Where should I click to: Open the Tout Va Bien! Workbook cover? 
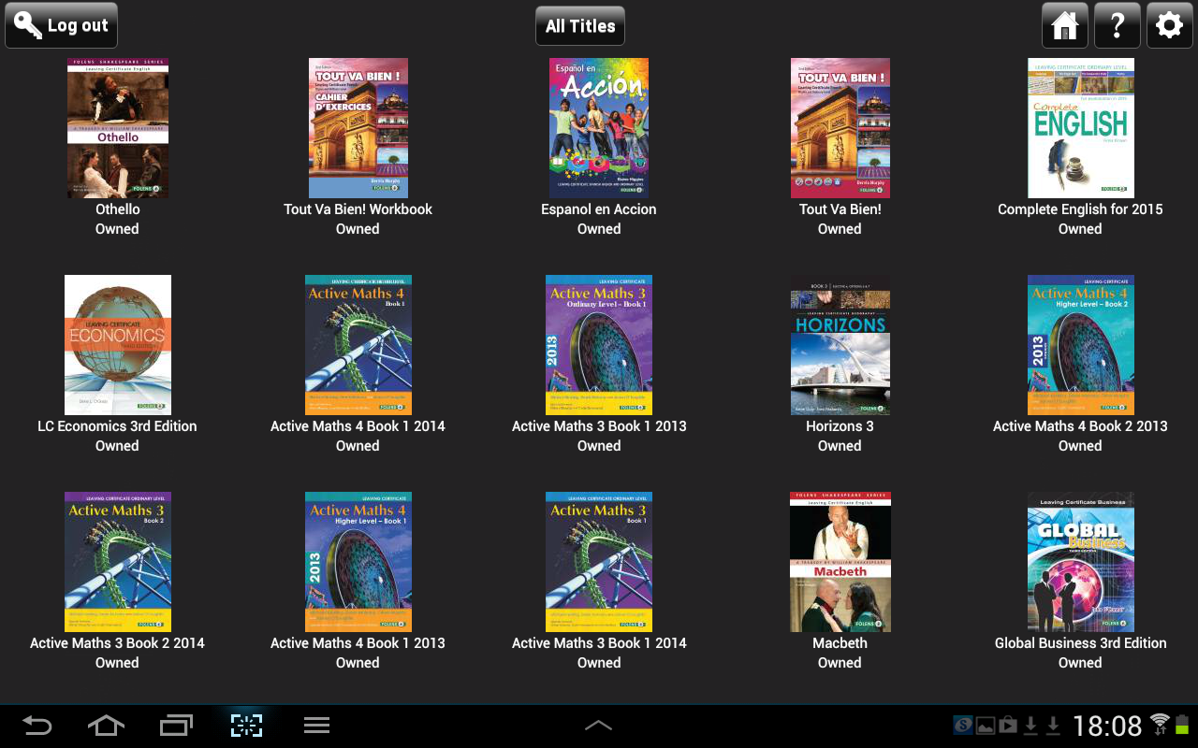click(x=358, y=128)
